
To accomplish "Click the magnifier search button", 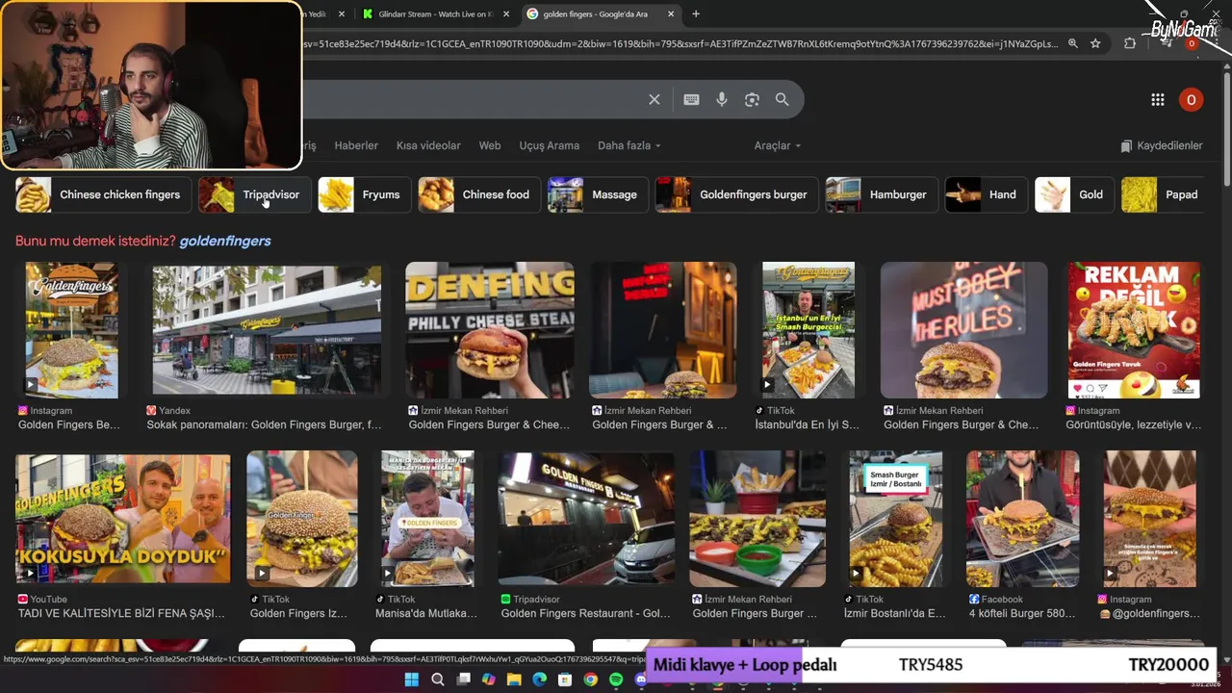I will (x=783, y=99).
